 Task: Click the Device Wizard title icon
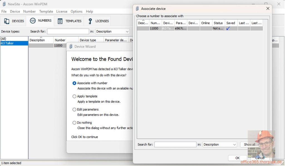pos(71,47)
